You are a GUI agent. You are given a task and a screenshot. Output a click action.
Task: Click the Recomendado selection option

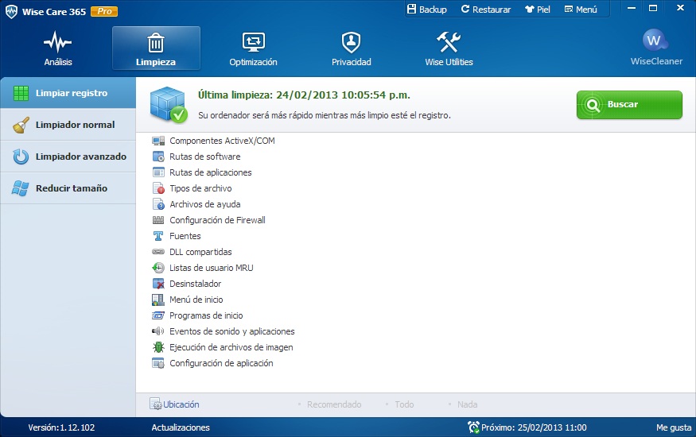pyautogui.click(x=334, y=404)
